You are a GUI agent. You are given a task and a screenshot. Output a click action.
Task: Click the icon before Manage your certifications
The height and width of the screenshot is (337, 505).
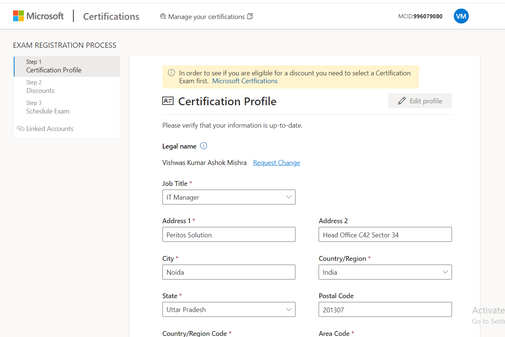coord(163,16)
